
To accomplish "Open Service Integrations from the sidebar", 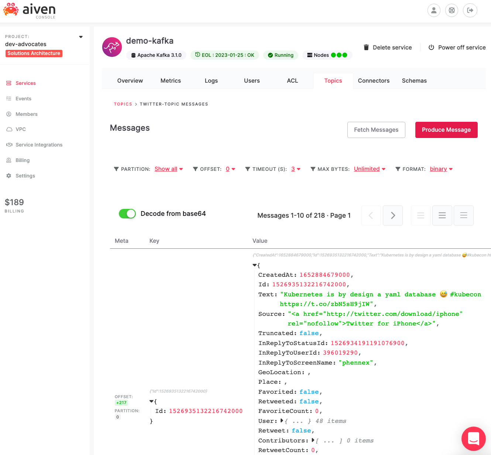I will point(39,145).
